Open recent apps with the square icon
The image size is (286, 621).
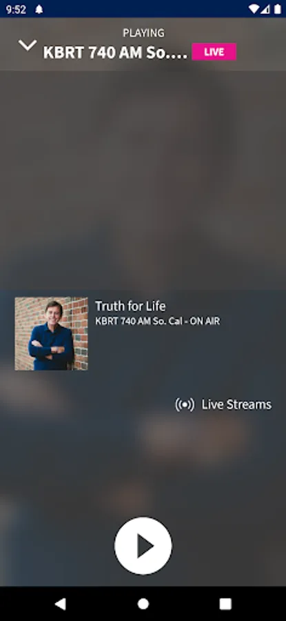(x=225, y=604)
